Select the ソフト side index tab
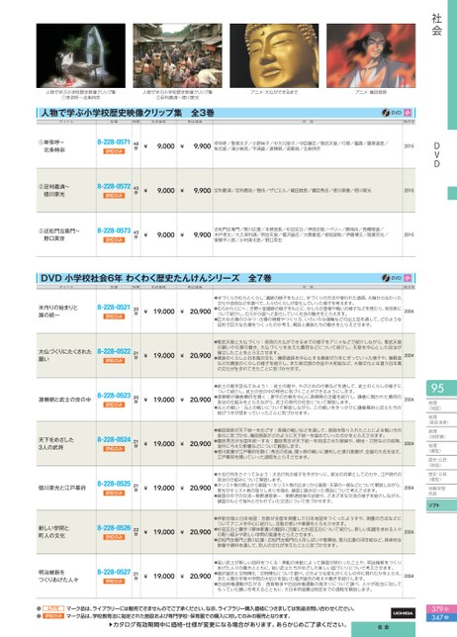 pos(441,505)
